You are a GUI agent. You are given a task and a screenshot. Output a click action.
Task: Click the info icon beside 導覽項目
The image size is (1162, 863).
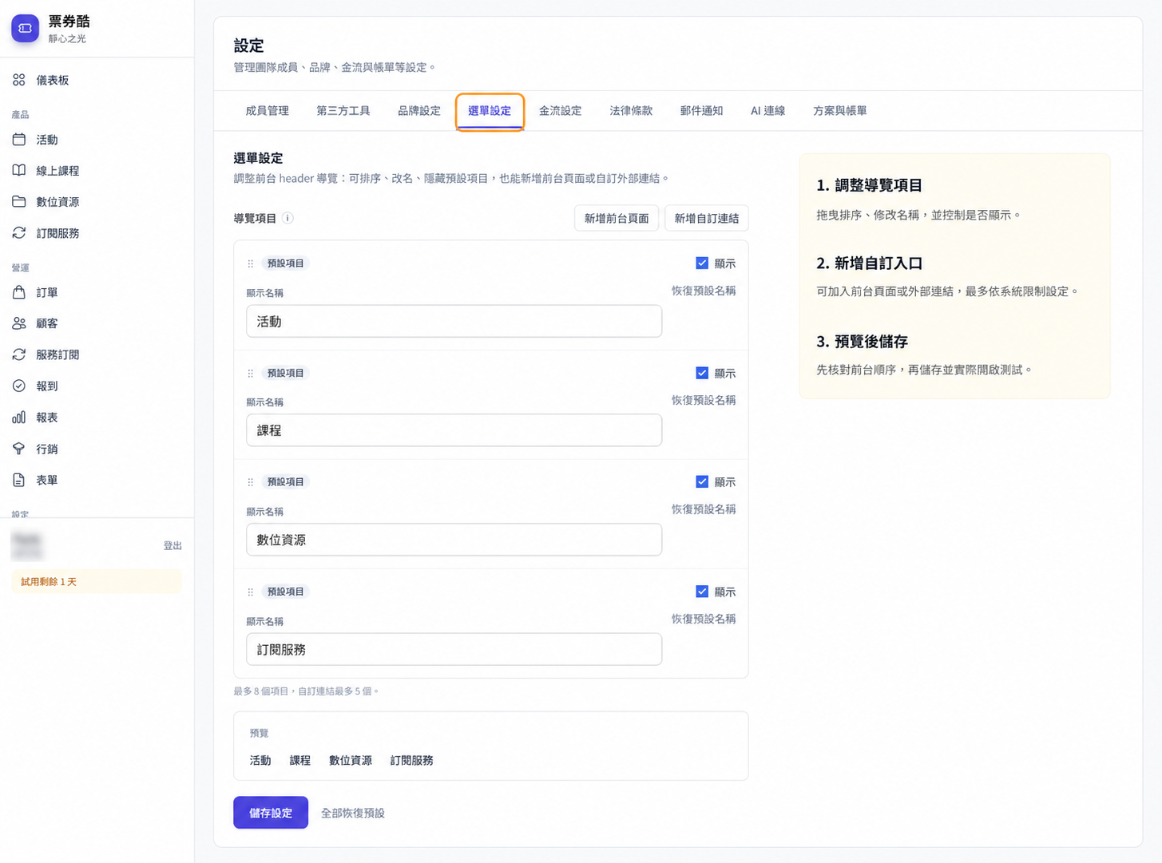point(288,218)
